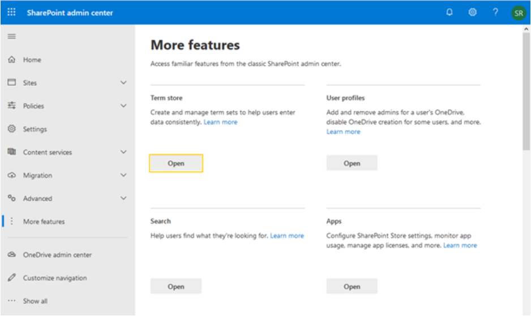
Task: Click the Home house icon
Action: pyautogui.click(x=11, y=59)
